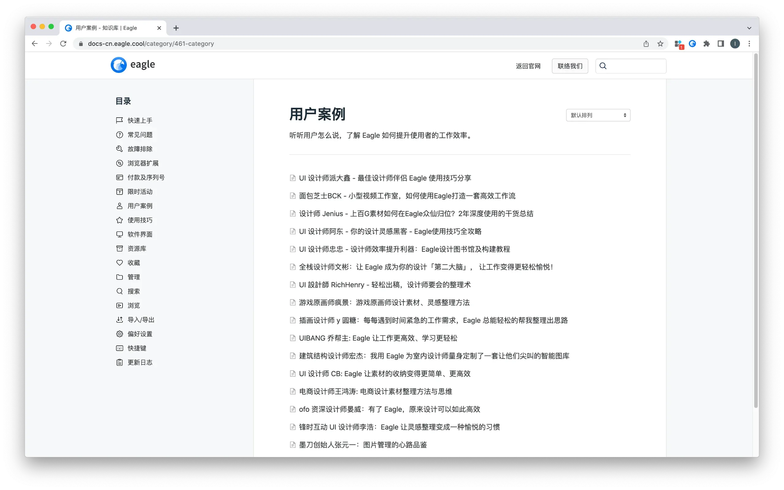The image size is (784, 490).
Task: Reload the page
Action: (x=63, y=44)
